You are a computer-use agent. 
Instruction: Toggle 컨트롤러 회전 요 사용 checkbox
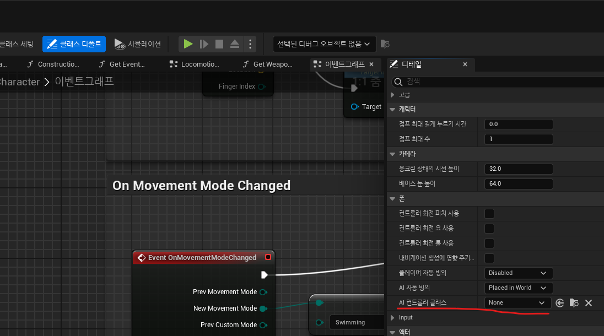[489, 228]
